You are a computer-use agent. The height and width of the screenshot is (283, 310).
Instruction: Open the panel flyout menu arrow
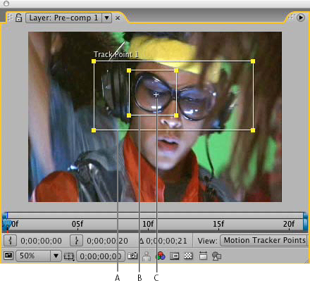coord(301,18)
